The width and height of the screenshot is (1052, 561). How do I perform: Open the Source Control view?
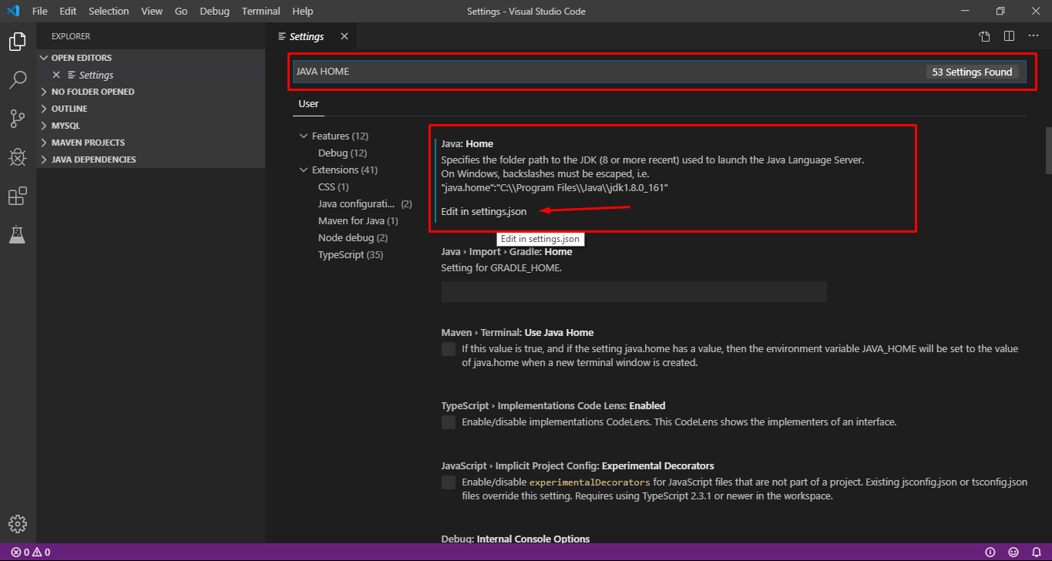(x=17, y=118)
